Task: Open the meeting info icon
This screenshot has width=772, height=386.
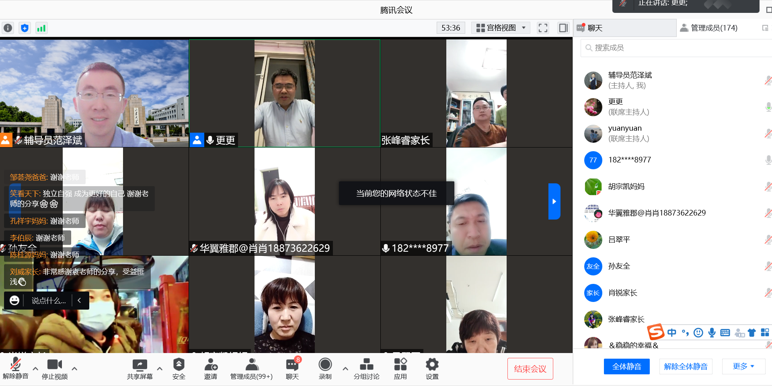Action: (x=8, y=28)
